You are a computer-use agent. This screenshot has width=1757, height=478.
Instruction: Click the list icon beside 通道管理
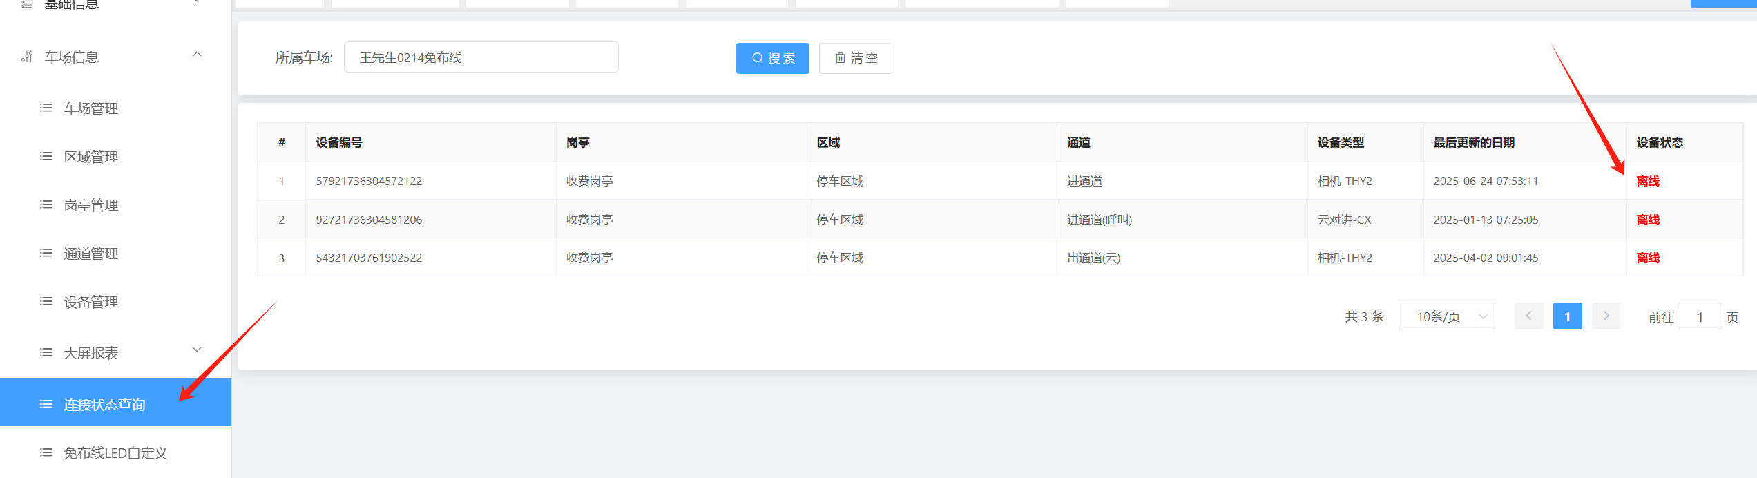tap(46, 253)
